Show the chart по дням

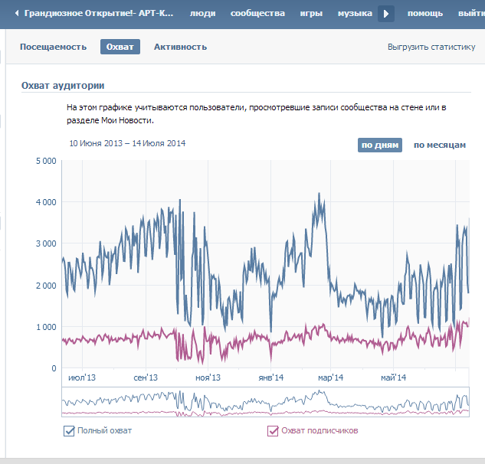tap(380, 145)
